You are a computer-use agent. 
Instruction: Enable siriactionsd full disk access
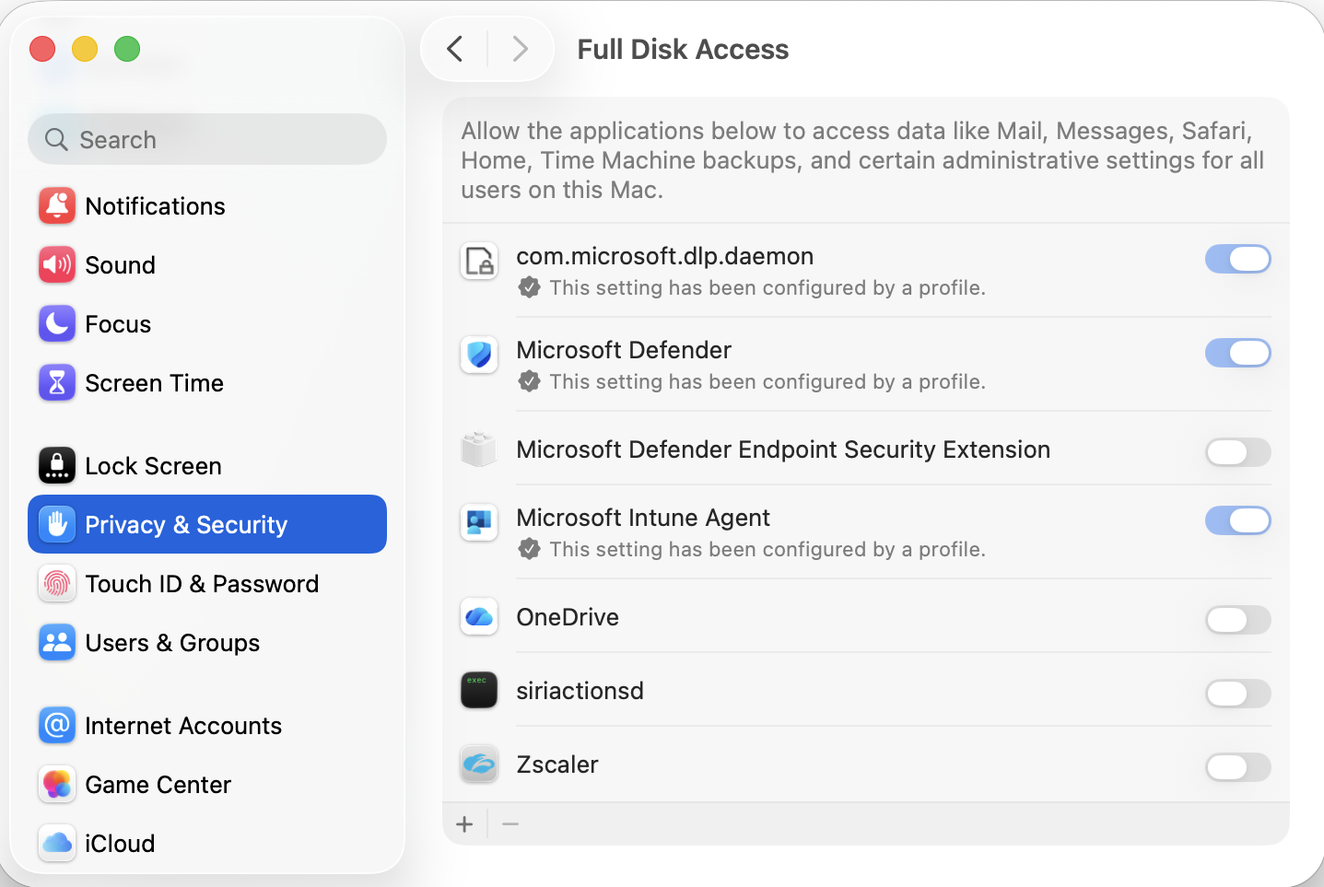tap(1238, 694)
